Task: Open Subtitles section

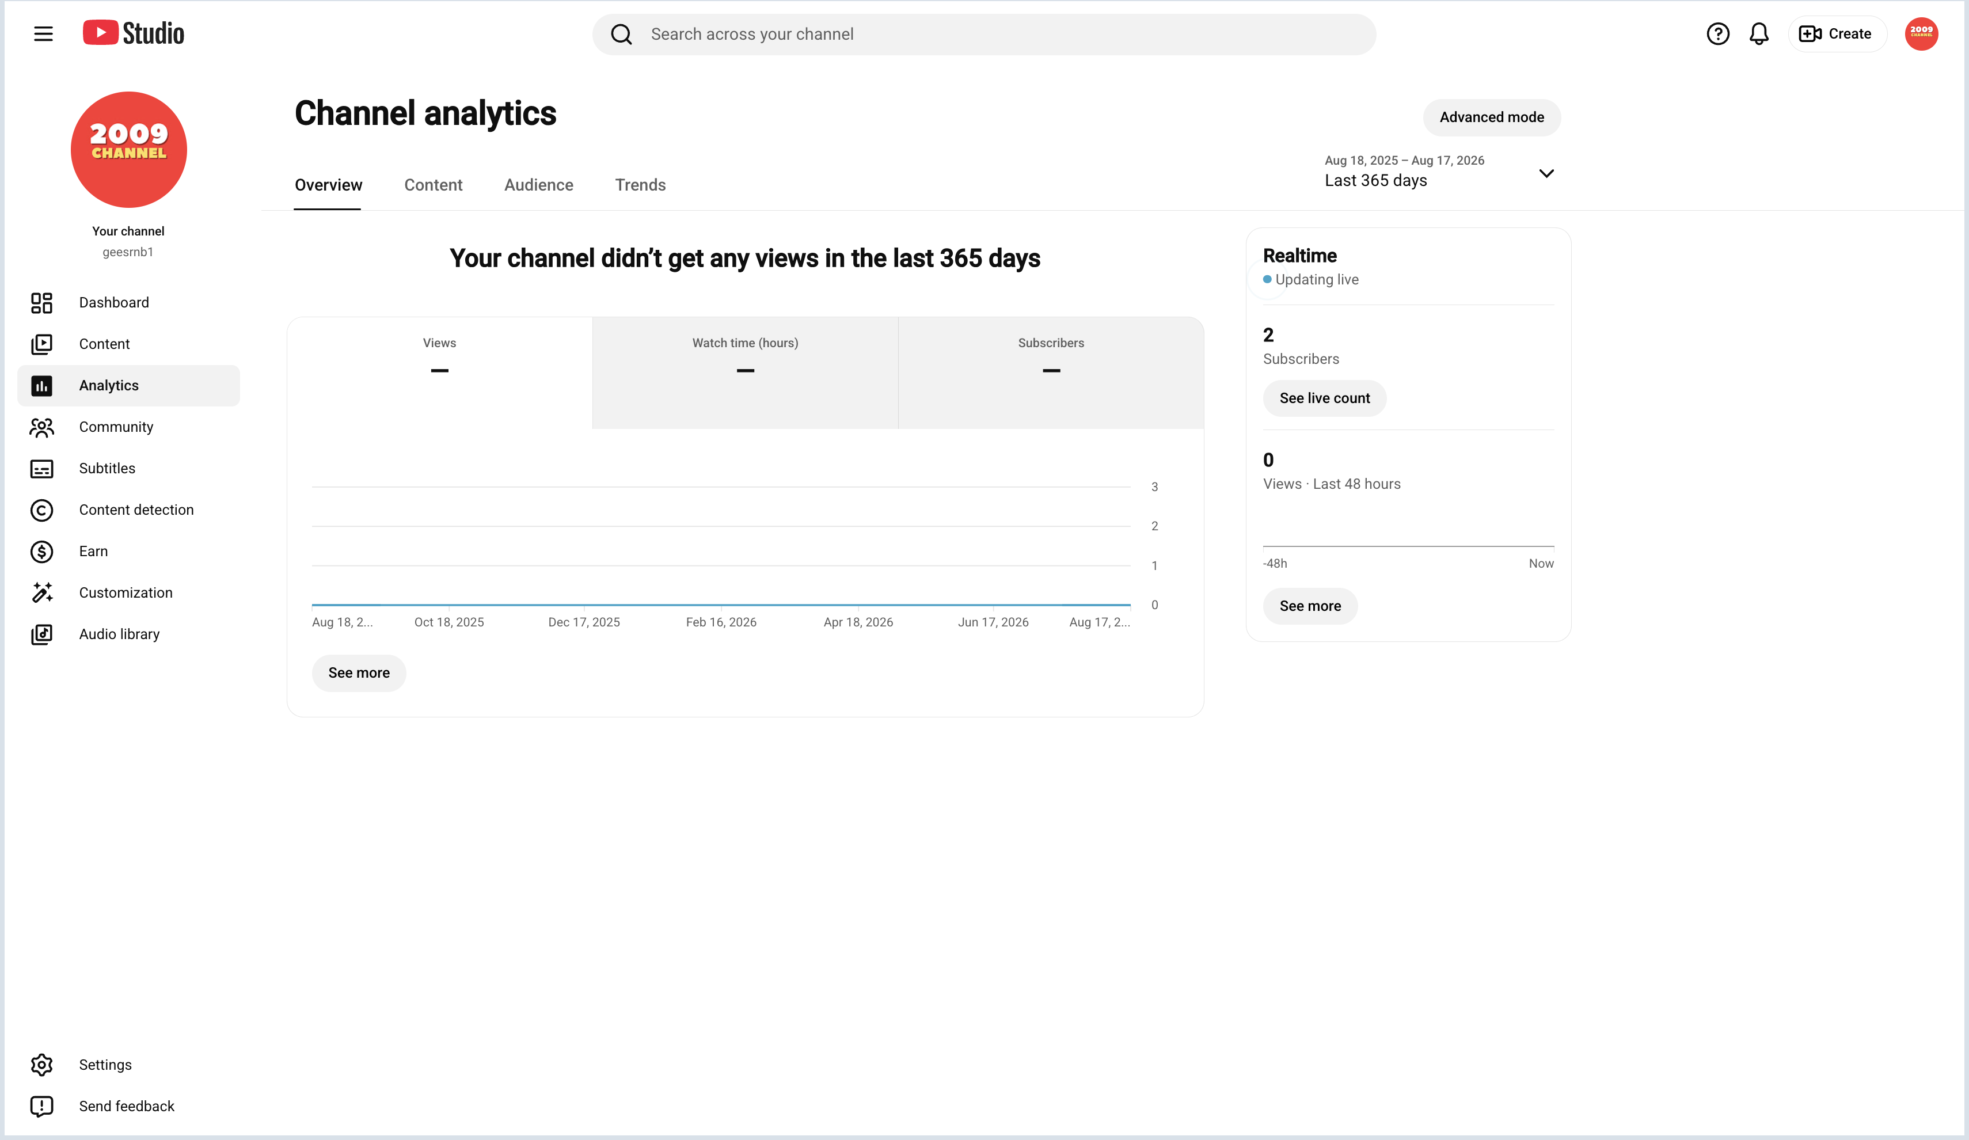Action: (128, 468)
